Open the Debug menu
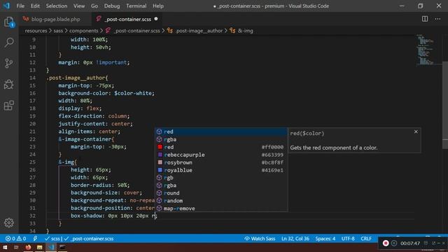This screenshot has width=448, height=252. click(112, 6)
